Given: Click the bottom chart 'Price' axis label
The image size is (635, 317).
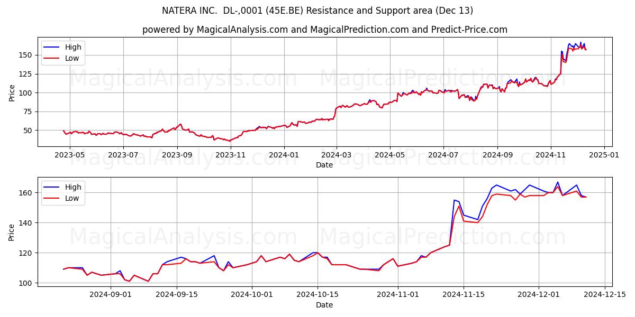Looking at the screenshot, I should tap(12, 231).
